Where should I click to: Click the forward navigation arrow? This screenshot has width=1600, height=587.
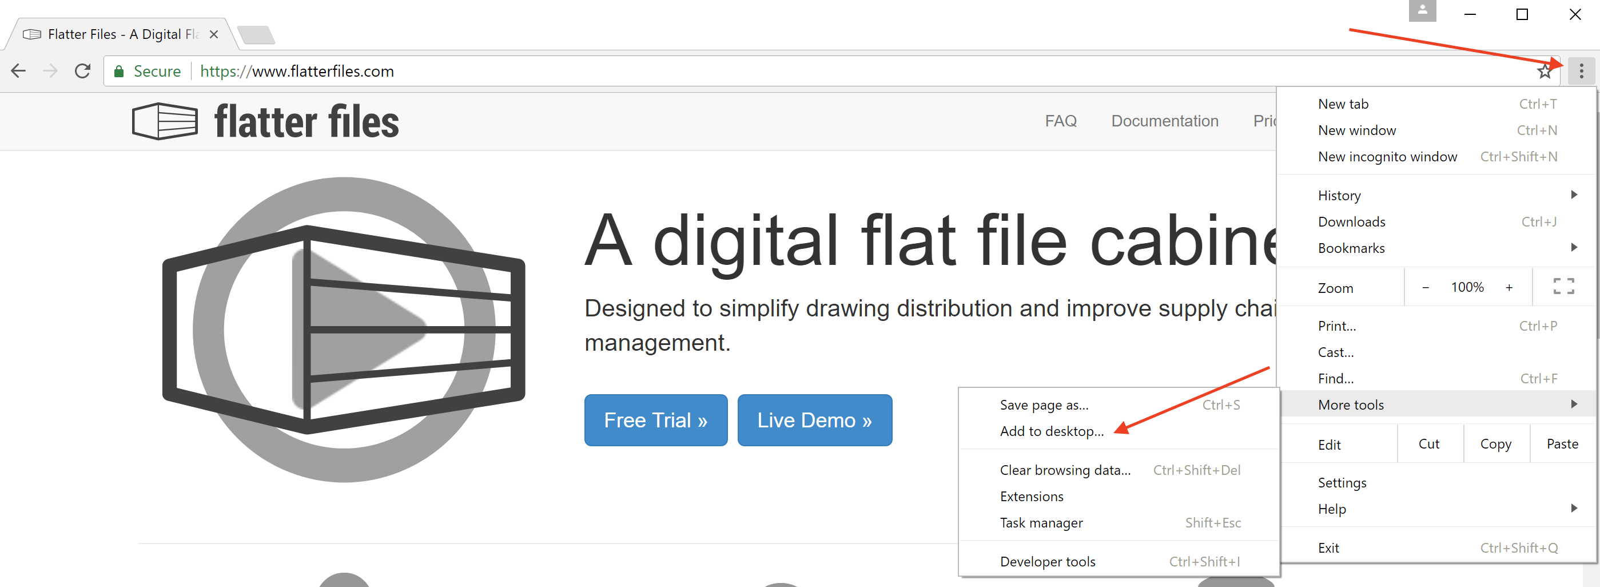[x=50, y=71]
